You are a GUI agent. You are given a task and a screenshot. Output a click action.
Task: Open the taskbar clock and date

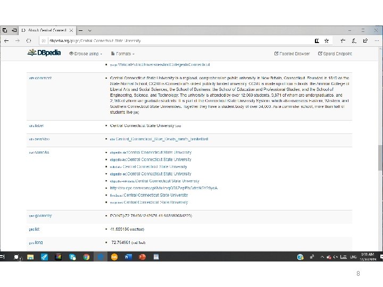click(x=368, y=257)
